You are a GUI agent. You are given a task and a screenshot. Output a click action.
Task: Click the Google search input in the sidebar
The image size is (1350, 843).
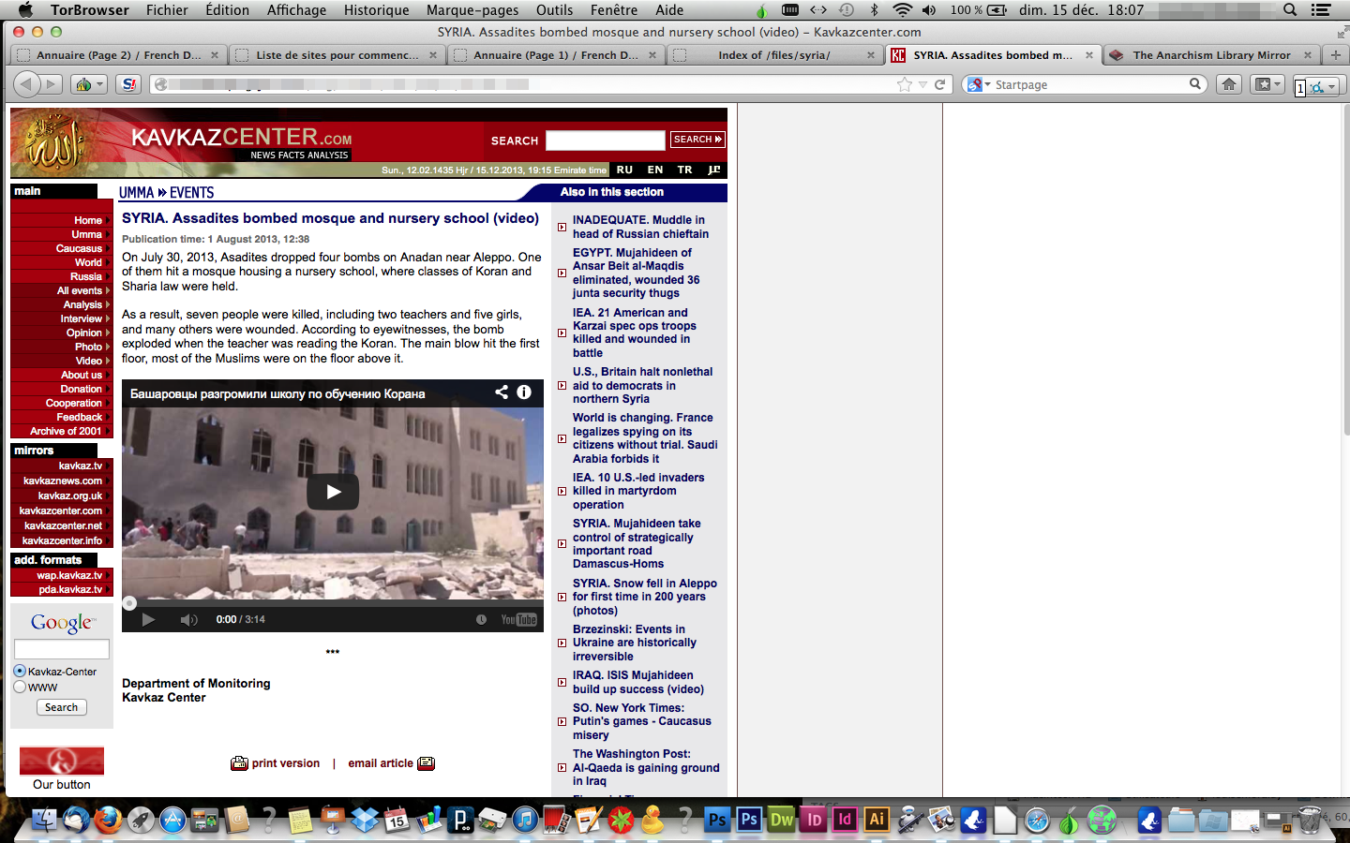pos(61,648)
